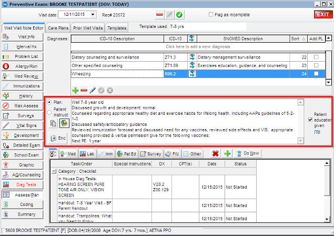Add task with green plus in order toolbar

[227, 153]
